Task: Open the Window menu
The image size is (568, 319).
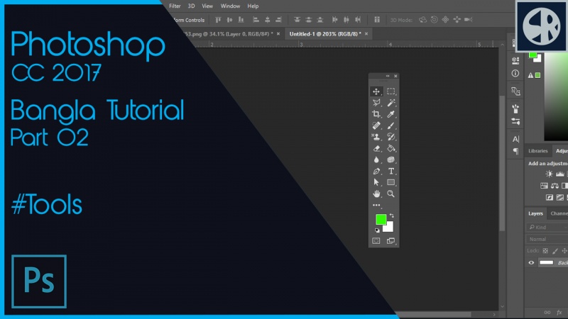Action: pyautogui.click(x=230, y=6)
